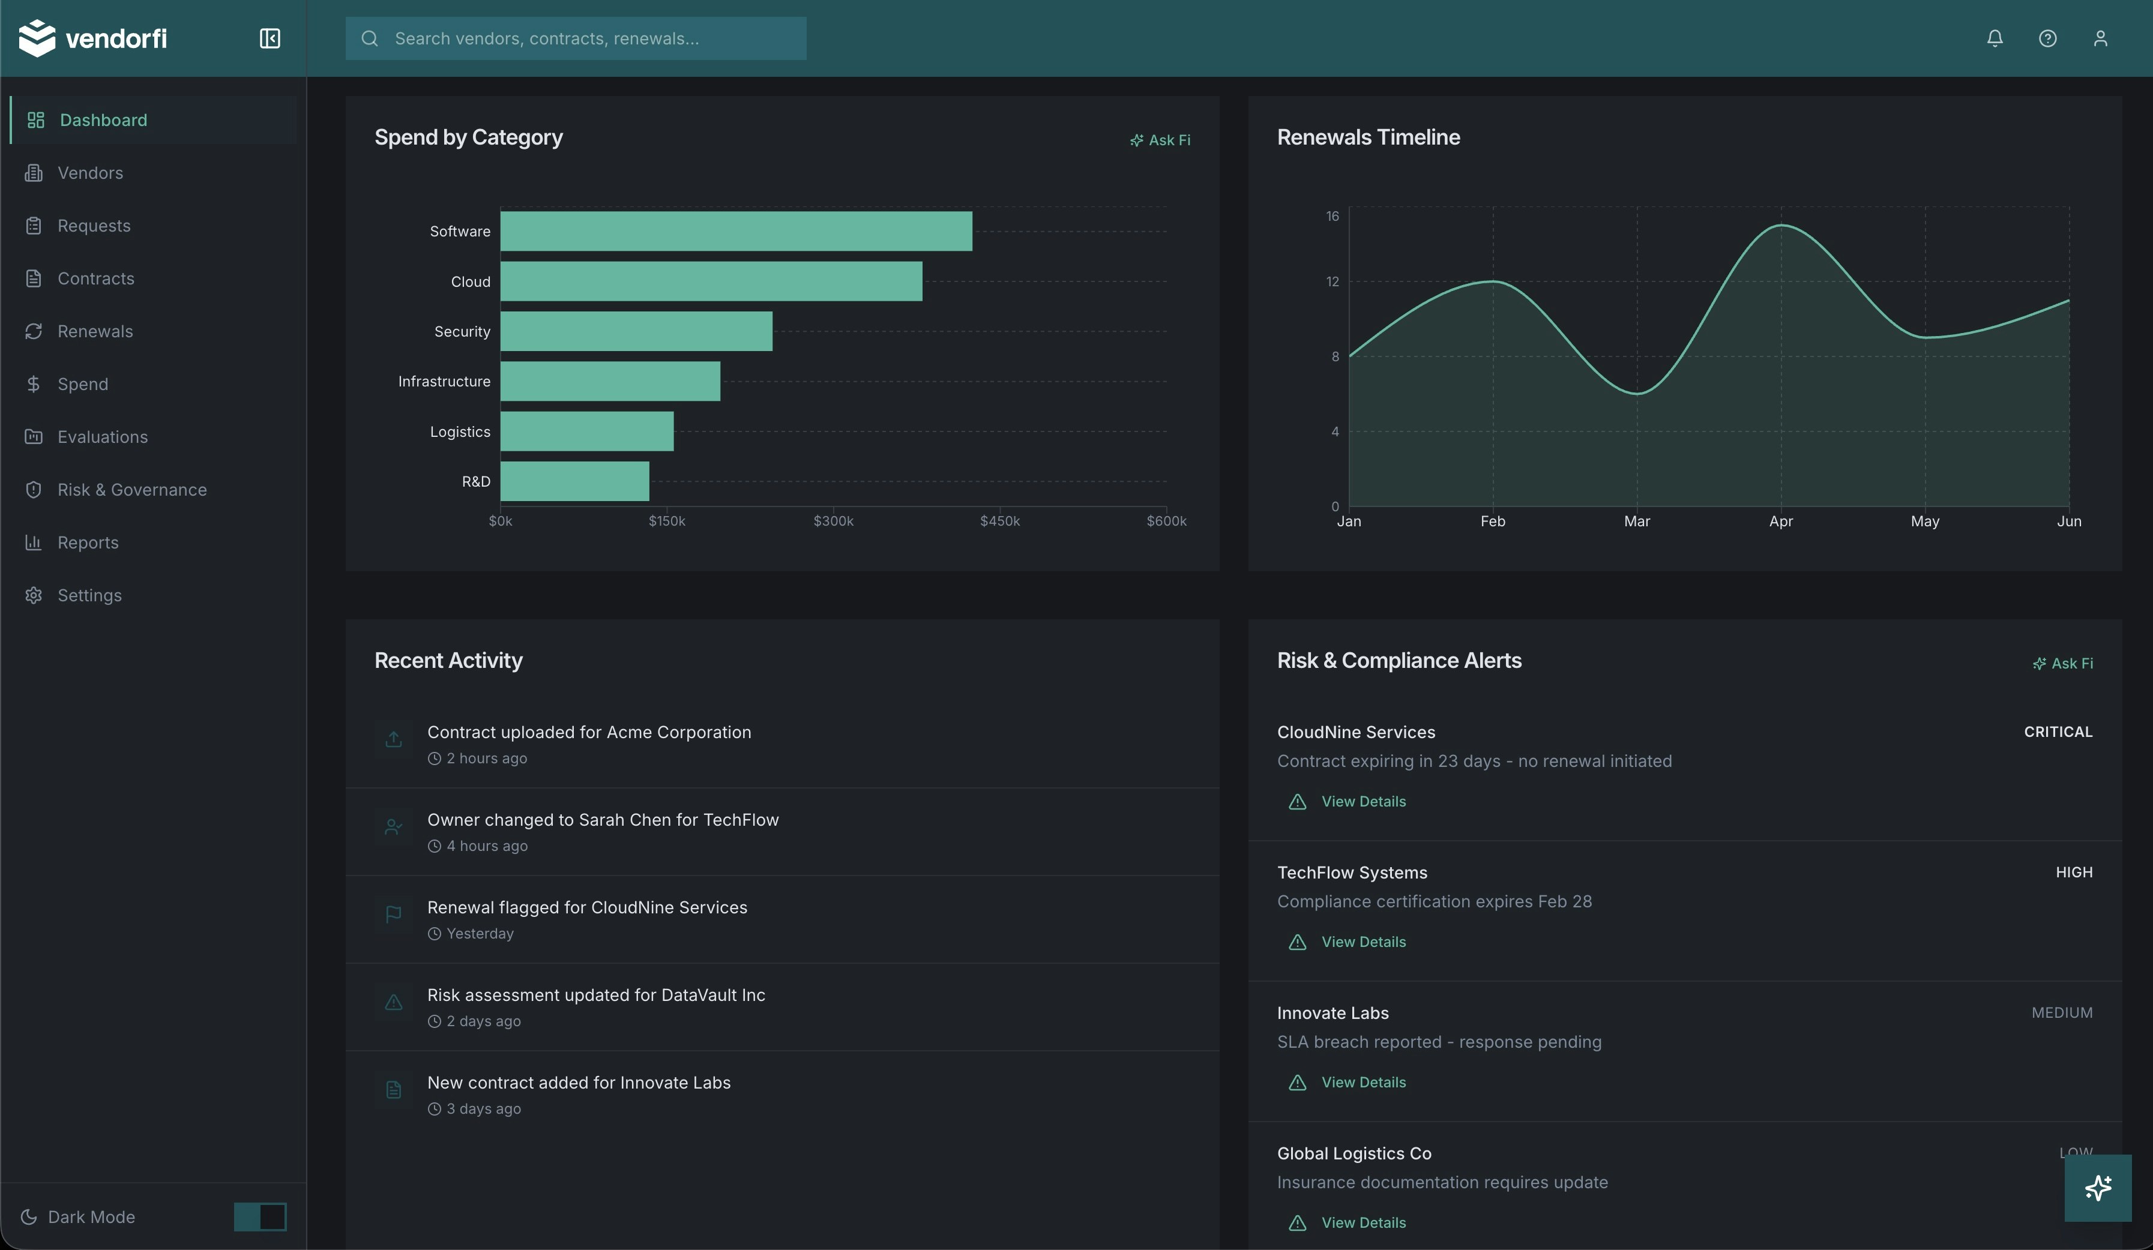This screenshot has width=2153, height=1250.
Task: Open the Vendors section
Action: pyautogui.click(x=89, y=173)
